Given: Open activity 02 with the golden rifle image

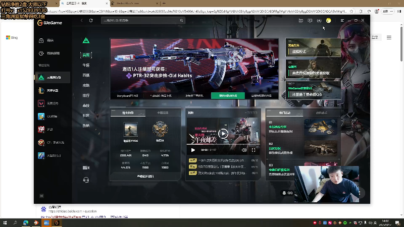Looking at the screenshot, I should 303,148.
